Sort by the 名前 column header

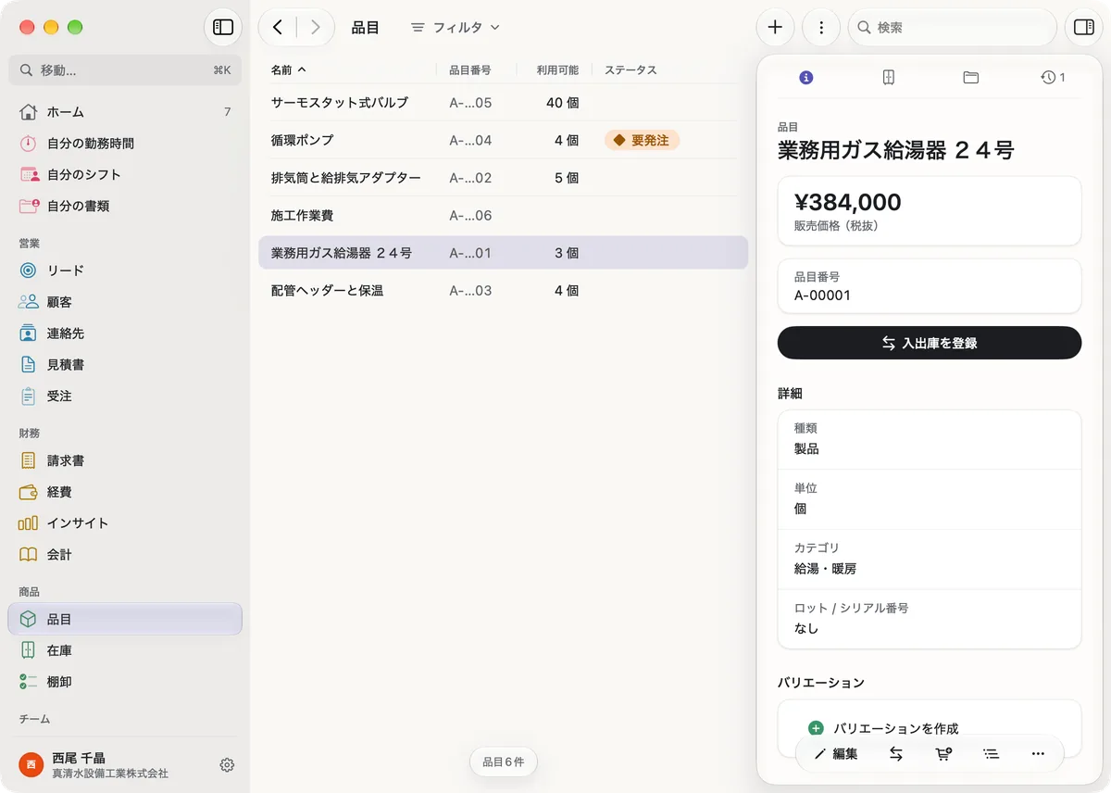tap(288, 70)
